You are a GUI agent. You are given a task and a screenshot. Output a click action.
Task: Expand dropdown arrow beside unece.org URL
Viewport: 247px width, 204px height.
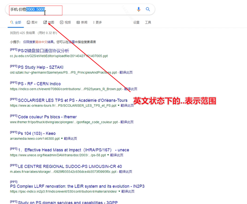108,155
